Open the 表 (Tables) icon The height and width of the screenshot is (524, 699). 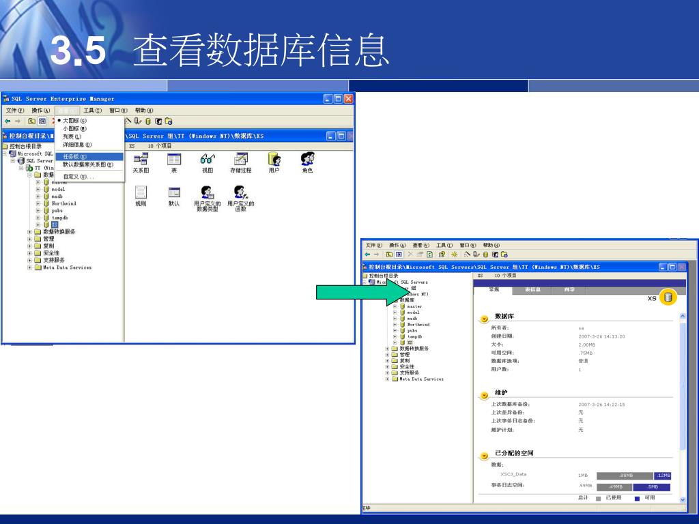(174, 162)
